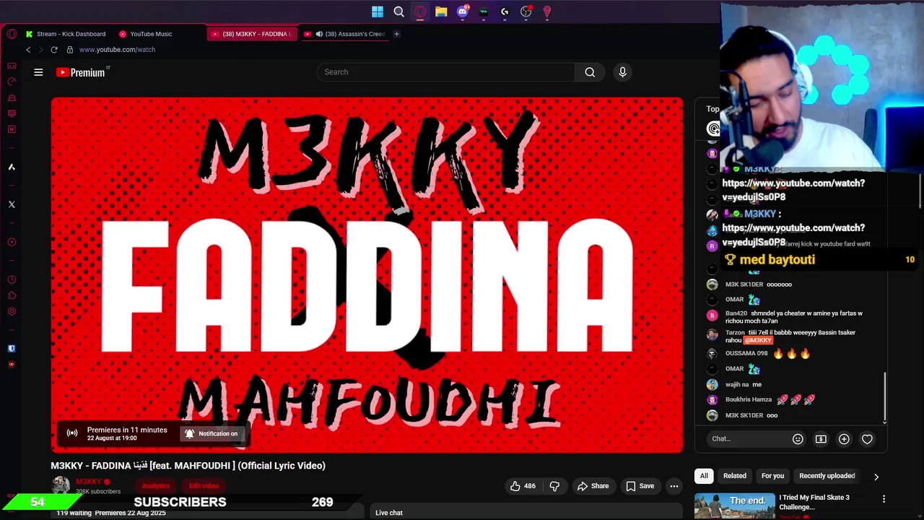The height and width of the screenshot is (520, 924).
Task: Click the Edit video button
Action: coord(204,486)
